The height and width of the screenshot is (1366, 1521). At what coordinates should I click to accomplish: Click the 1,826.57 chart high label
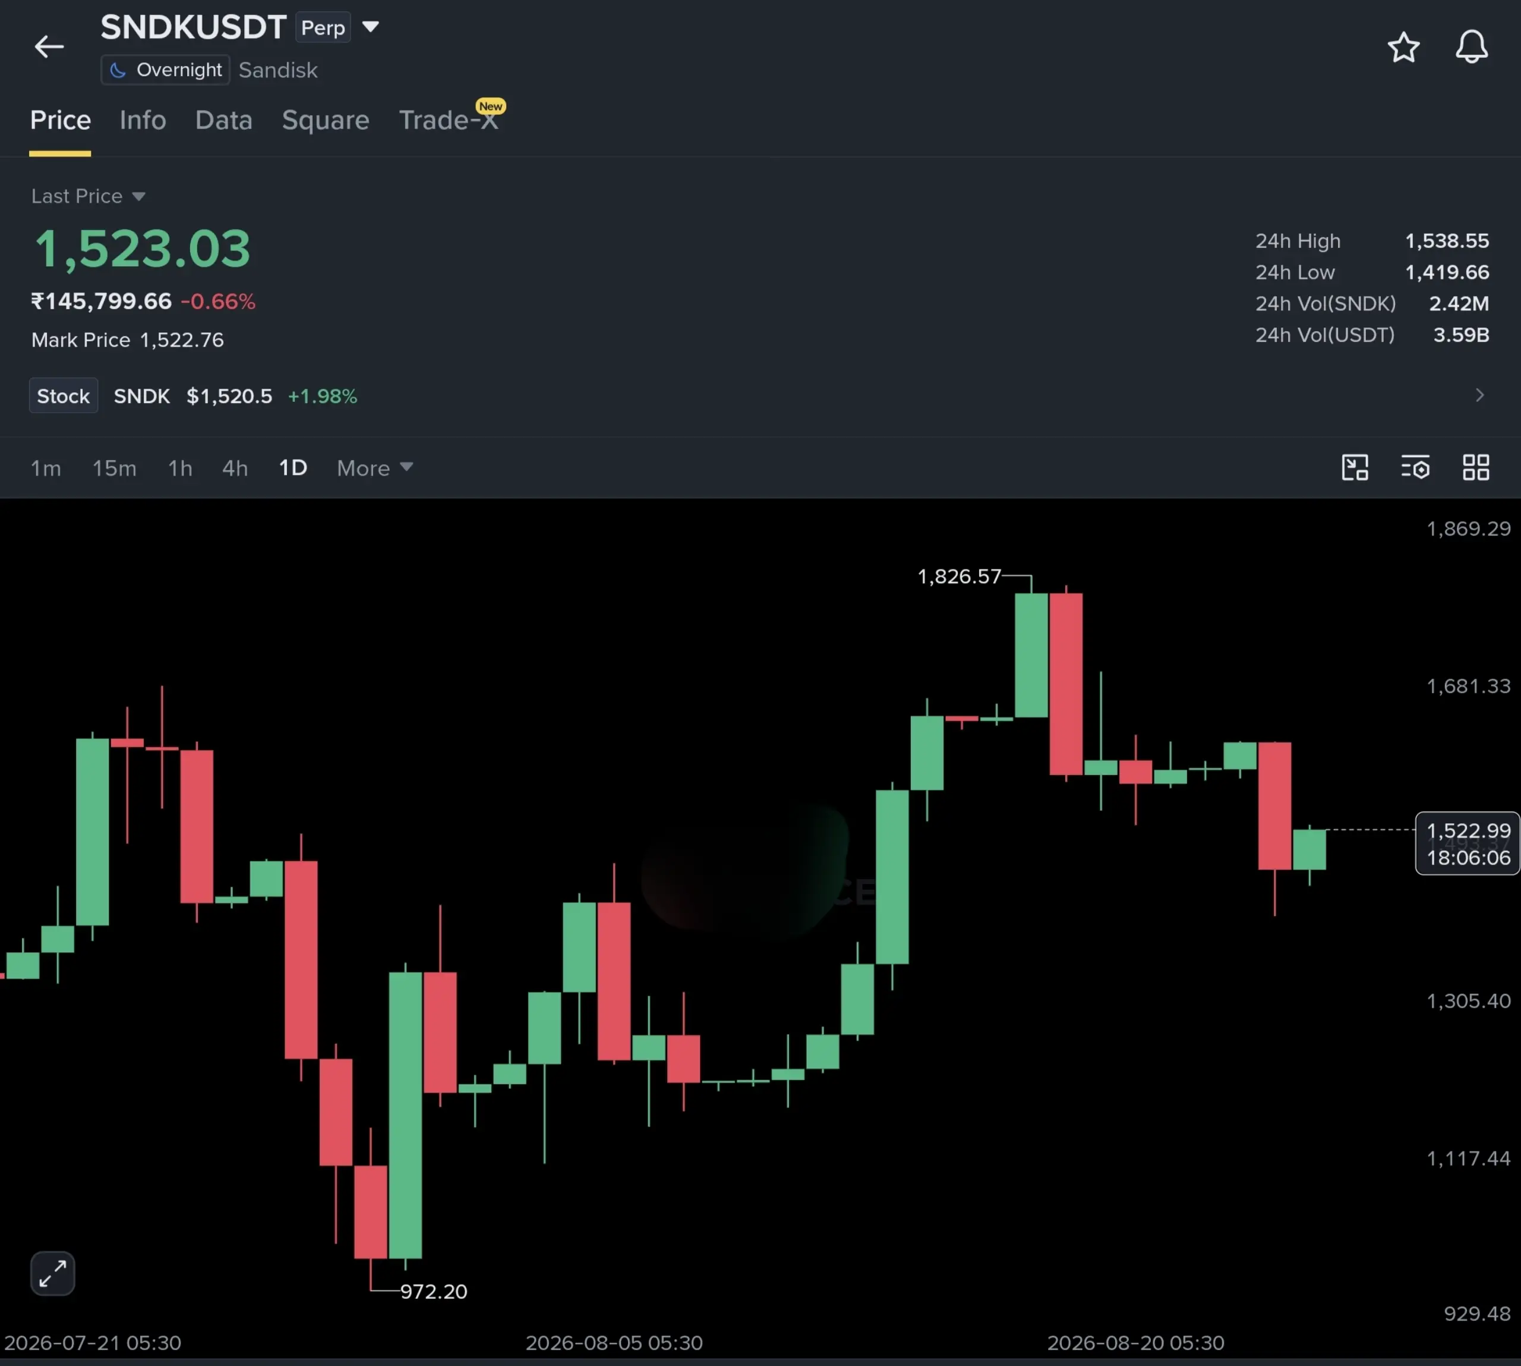coord(960,577)
